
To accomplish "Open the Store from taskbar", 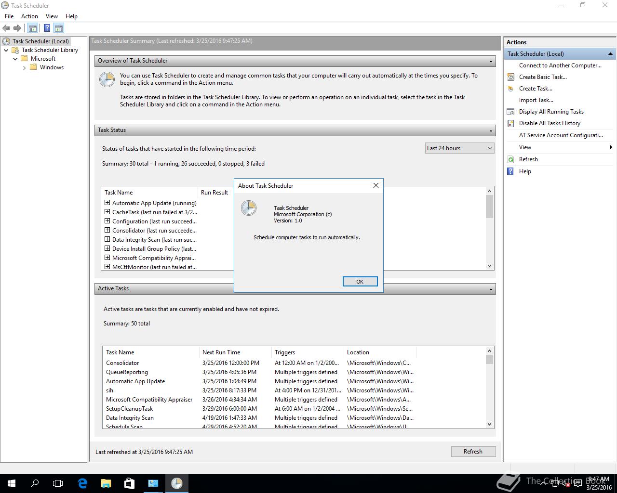I will (129, 483).
